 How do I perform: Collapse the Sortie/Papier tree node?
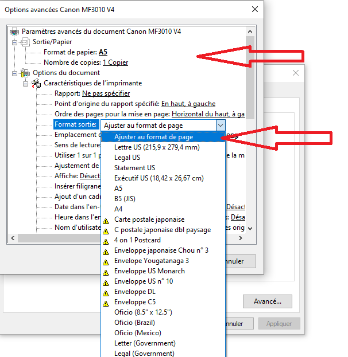click(14, 42)
